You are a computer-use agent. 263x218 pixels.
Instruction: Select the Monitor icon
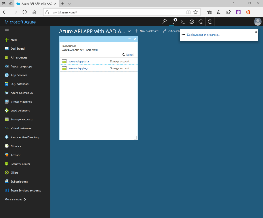6,146
